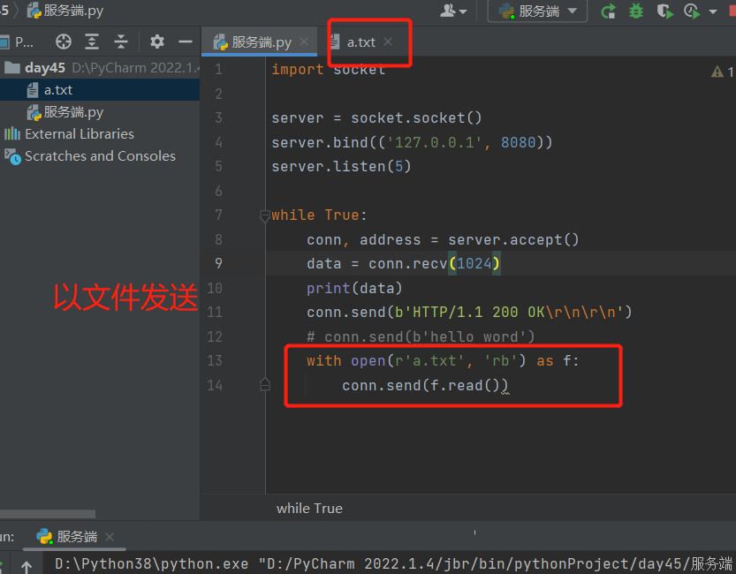Click the warning indicator in the editor corner
Viewport: 736px width, 574px height.
click(722, 72)
